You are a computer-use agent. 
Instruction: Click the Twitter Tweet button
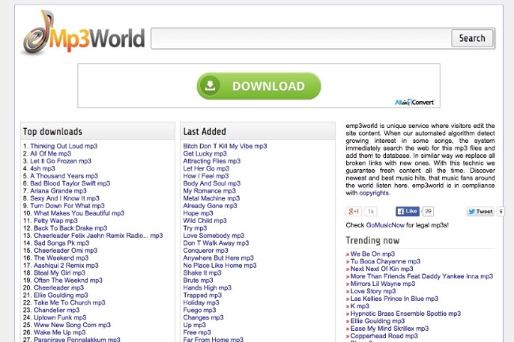(480, 212)
